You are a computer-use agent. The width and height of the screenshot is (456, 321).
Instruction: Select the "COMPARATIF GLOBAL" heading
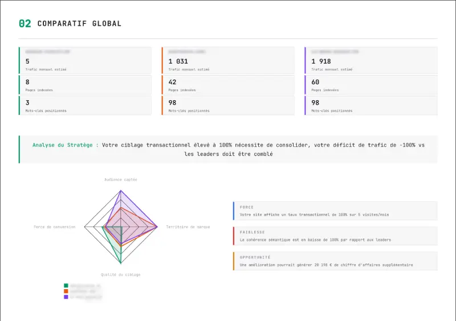79,23
